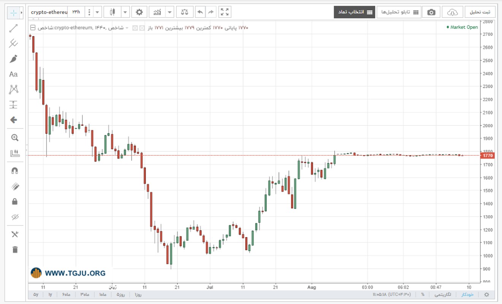Open interval dropdown next to 24h
502x304 pixels.
coord(98,12)
